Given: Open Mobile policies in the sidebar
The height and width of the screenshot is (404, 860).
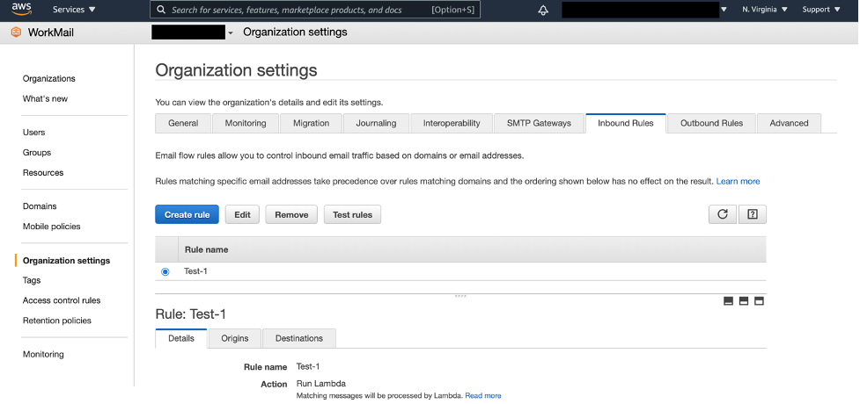Looking at the screenshot, I should (52, 227).
